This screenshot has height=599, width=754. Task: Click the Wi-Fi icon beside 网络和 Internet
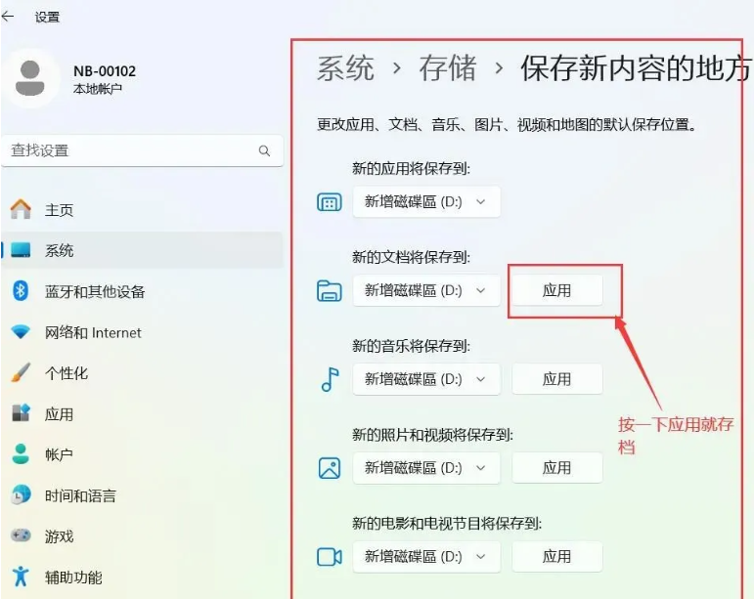point(21,332)
